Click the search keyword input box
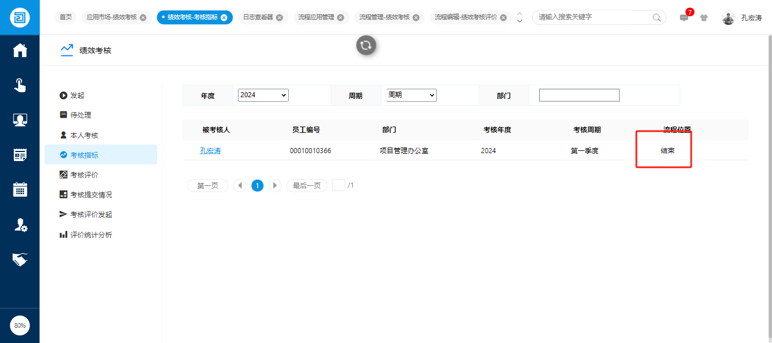The image size is (772, 343). 593,18
